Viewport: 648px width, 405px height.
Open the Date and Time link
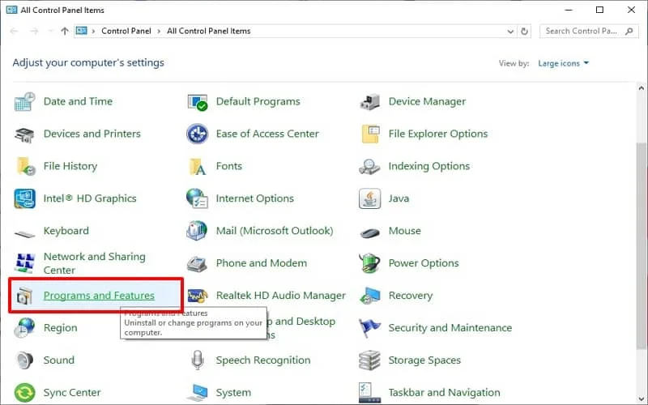point(78,101)
